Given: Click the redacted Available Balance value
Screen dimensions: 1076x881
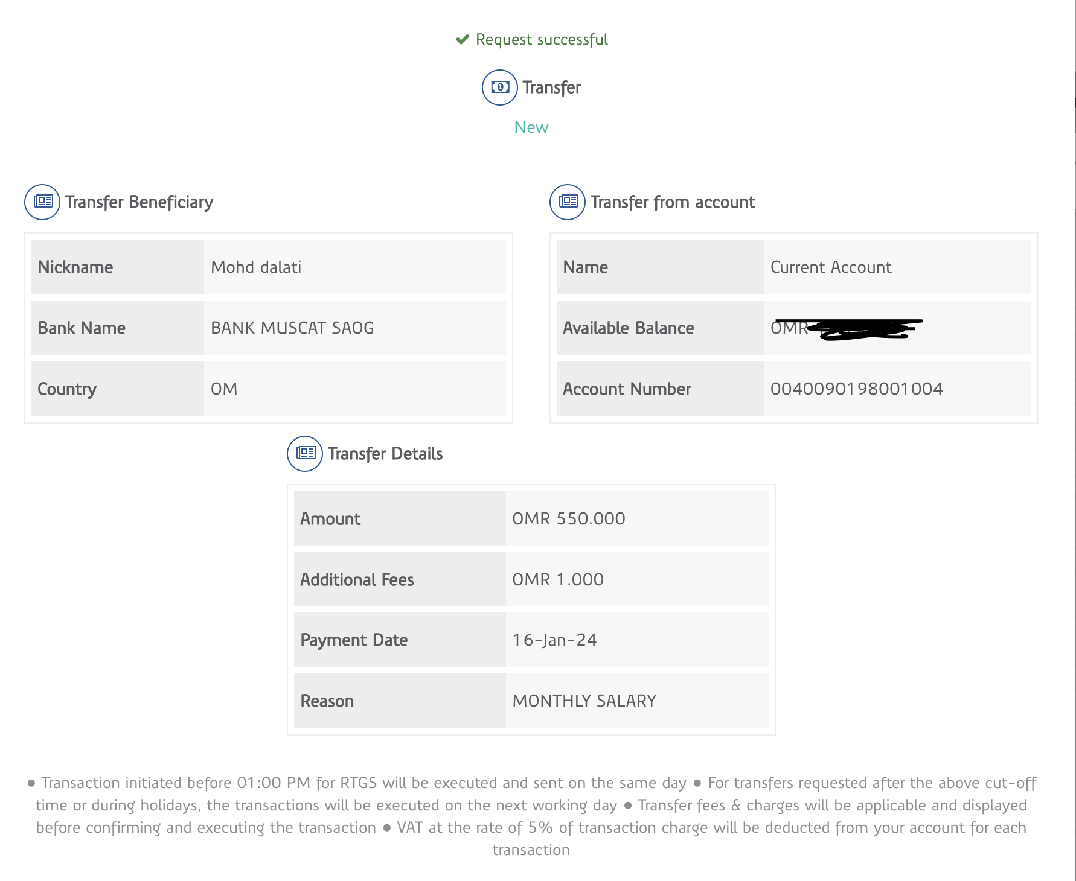Looking at the screenshot, I should [847, 329].
